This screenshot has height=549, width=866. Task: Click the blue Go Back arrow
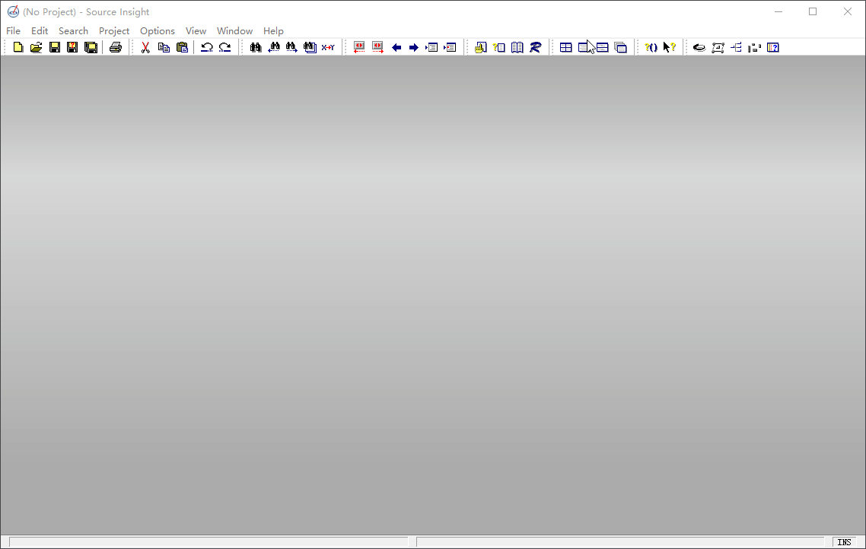click(x=396, y=47)
